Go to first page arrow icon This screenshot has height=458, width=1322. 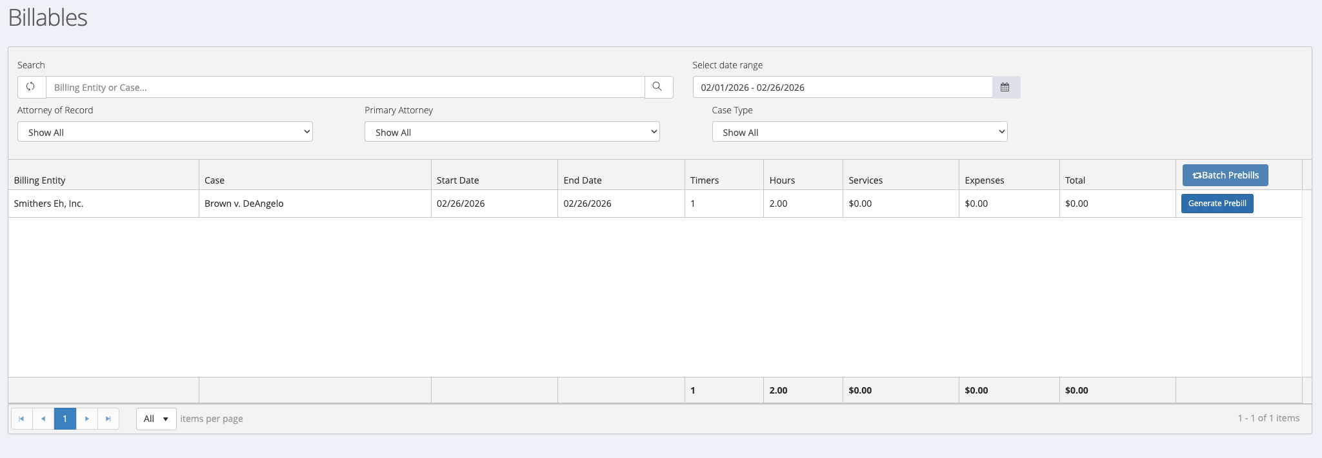[21, 419]
